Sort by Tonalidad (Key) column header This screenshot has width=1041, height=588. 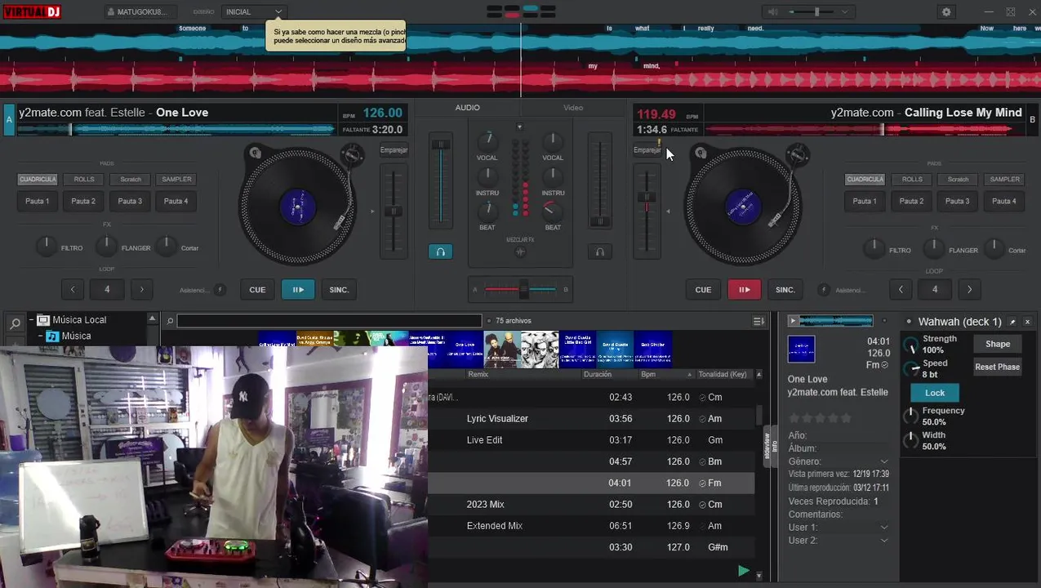[723, 374]
